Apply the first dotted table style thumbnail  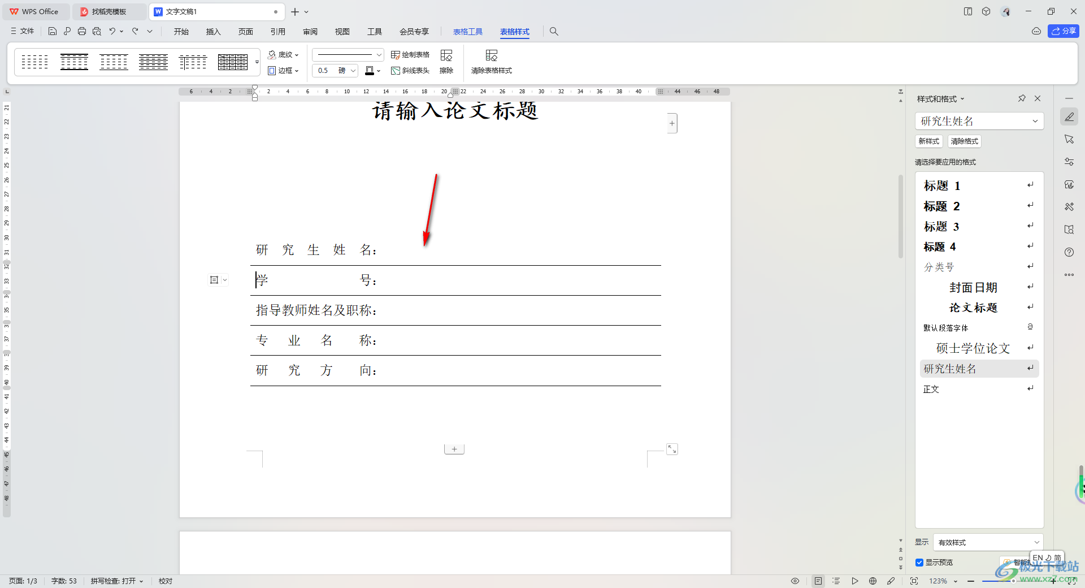click(x=35, y=62)
